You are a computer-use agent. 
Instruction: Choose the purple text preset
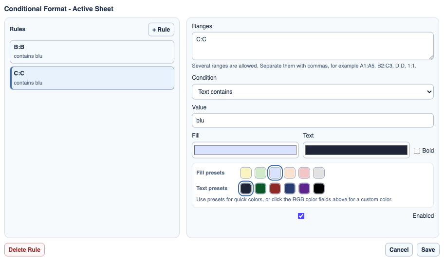304,188
